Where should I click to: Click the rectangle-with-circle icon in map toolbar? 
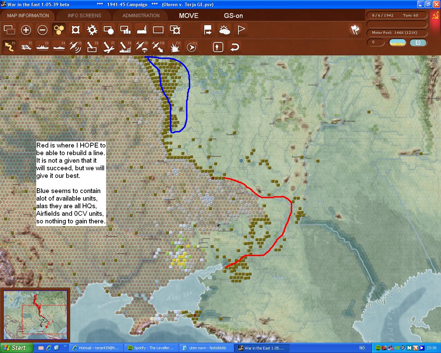point(109,30)
